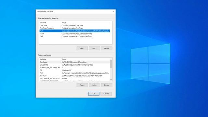
Task: Select the highlighted user Path variable
Action: [74, 31]
